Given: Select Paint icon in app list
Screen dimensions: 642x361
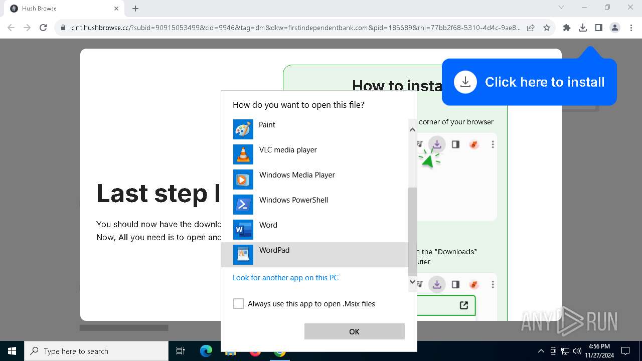Looking at the screenshot, I should point(243,129).
